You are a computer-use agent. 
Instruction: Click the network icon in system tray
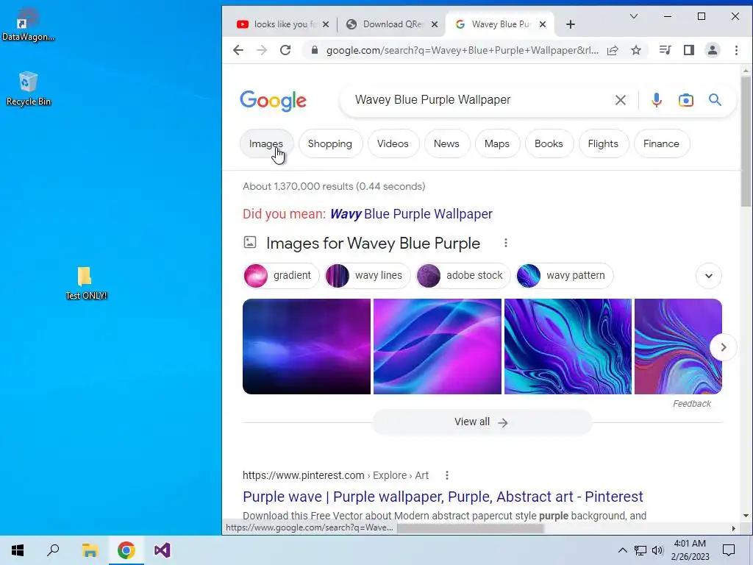pos(640,550)
